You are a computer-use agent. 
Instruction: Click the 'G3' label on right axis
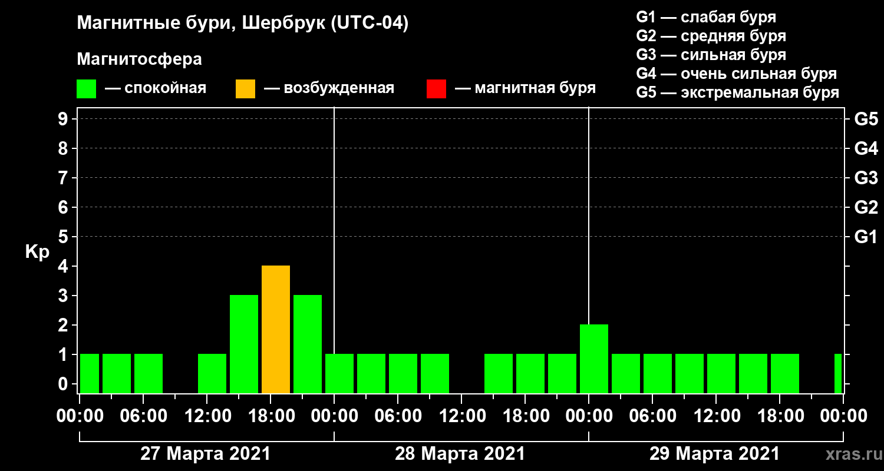pos(866,178)
